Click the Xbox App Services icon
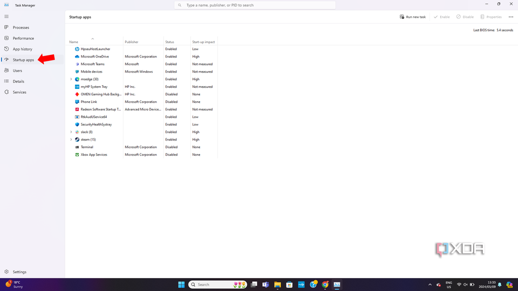The height and width of the screenshot is (291, 518). click(x=77, y=155)
